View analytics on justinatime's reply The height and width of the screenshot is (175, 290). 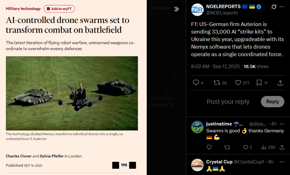tap(263, 147)
